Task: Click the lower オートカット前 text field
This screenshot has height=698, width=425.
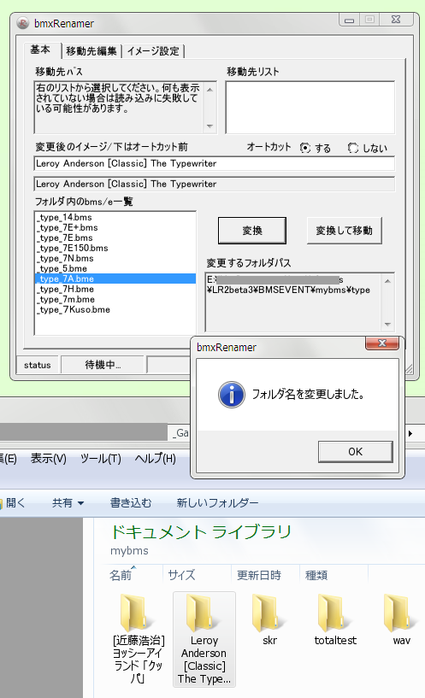Action: pyautogui.click(x=215, y=184)
